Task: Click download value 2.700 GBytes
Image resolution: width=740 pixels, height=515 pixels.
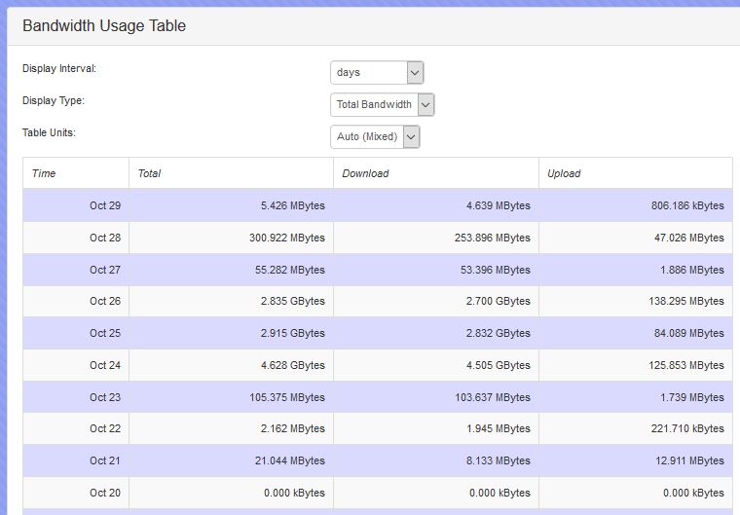Action: [499, 301]
